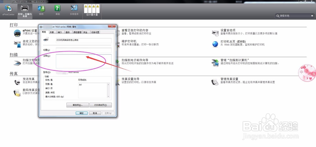
Task: Click the 打印测试页(T) button
Action: point(100,105)
